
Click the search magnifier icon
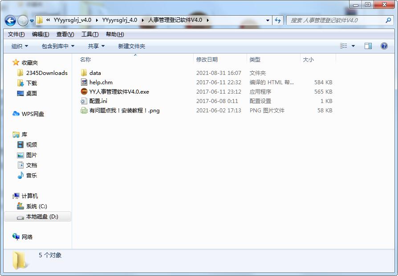388,20
